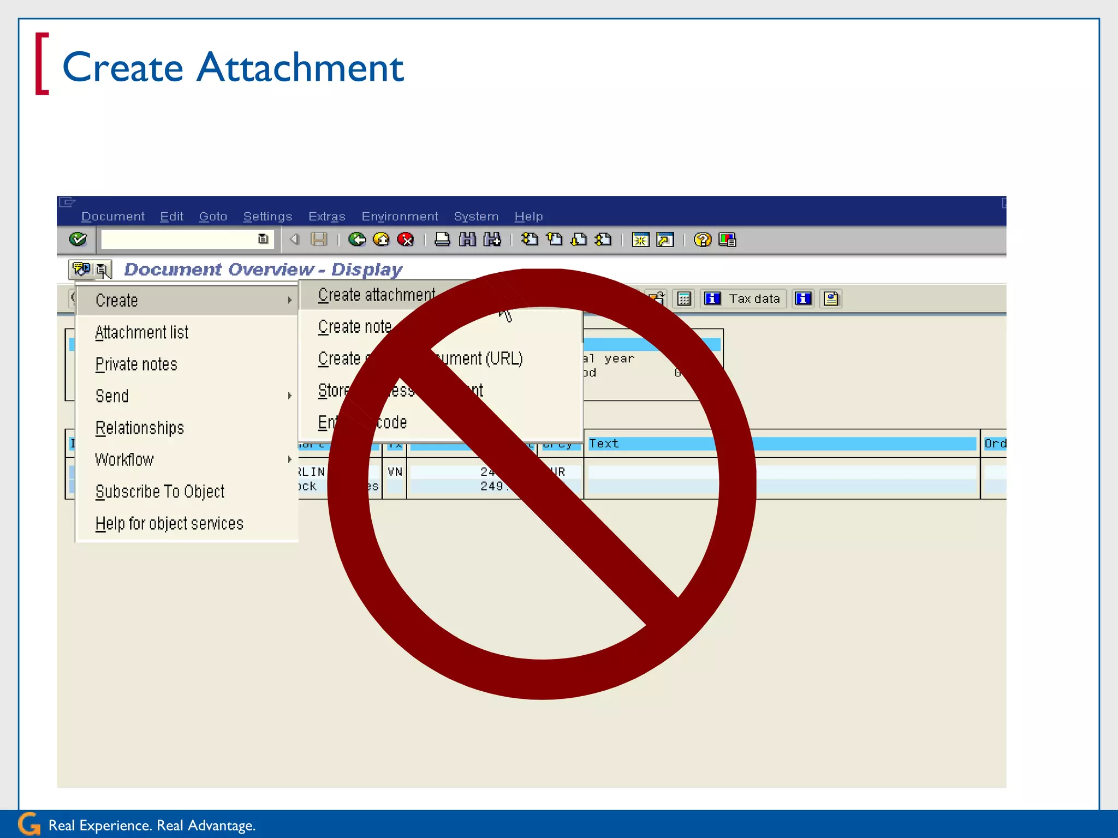Click the Next Page icon

click(579, 239)
